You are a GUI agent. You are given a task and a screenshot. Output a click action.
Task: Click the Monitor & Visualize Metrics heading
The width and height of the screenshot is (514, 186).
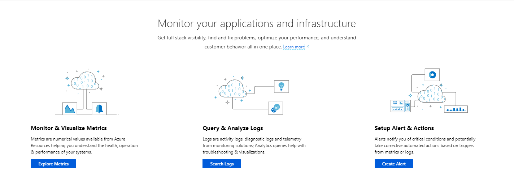coord(69,128)
